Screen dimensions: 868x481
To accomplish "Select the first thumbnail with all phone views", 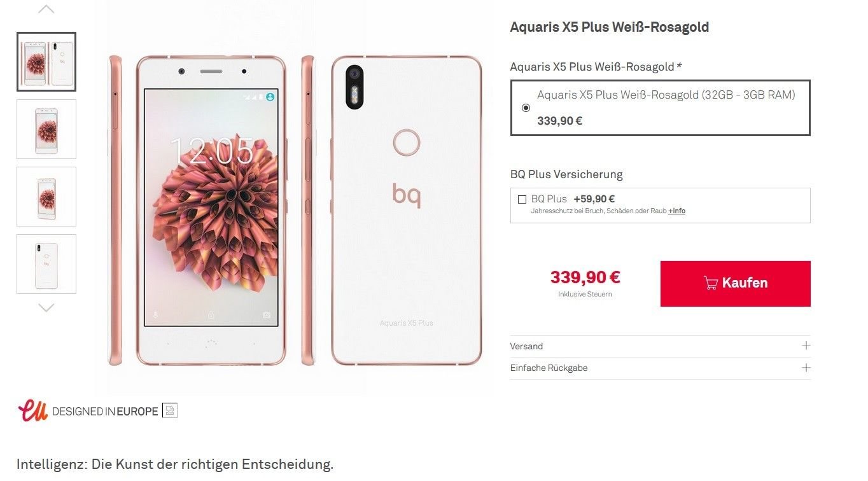I will coord(46,62).
